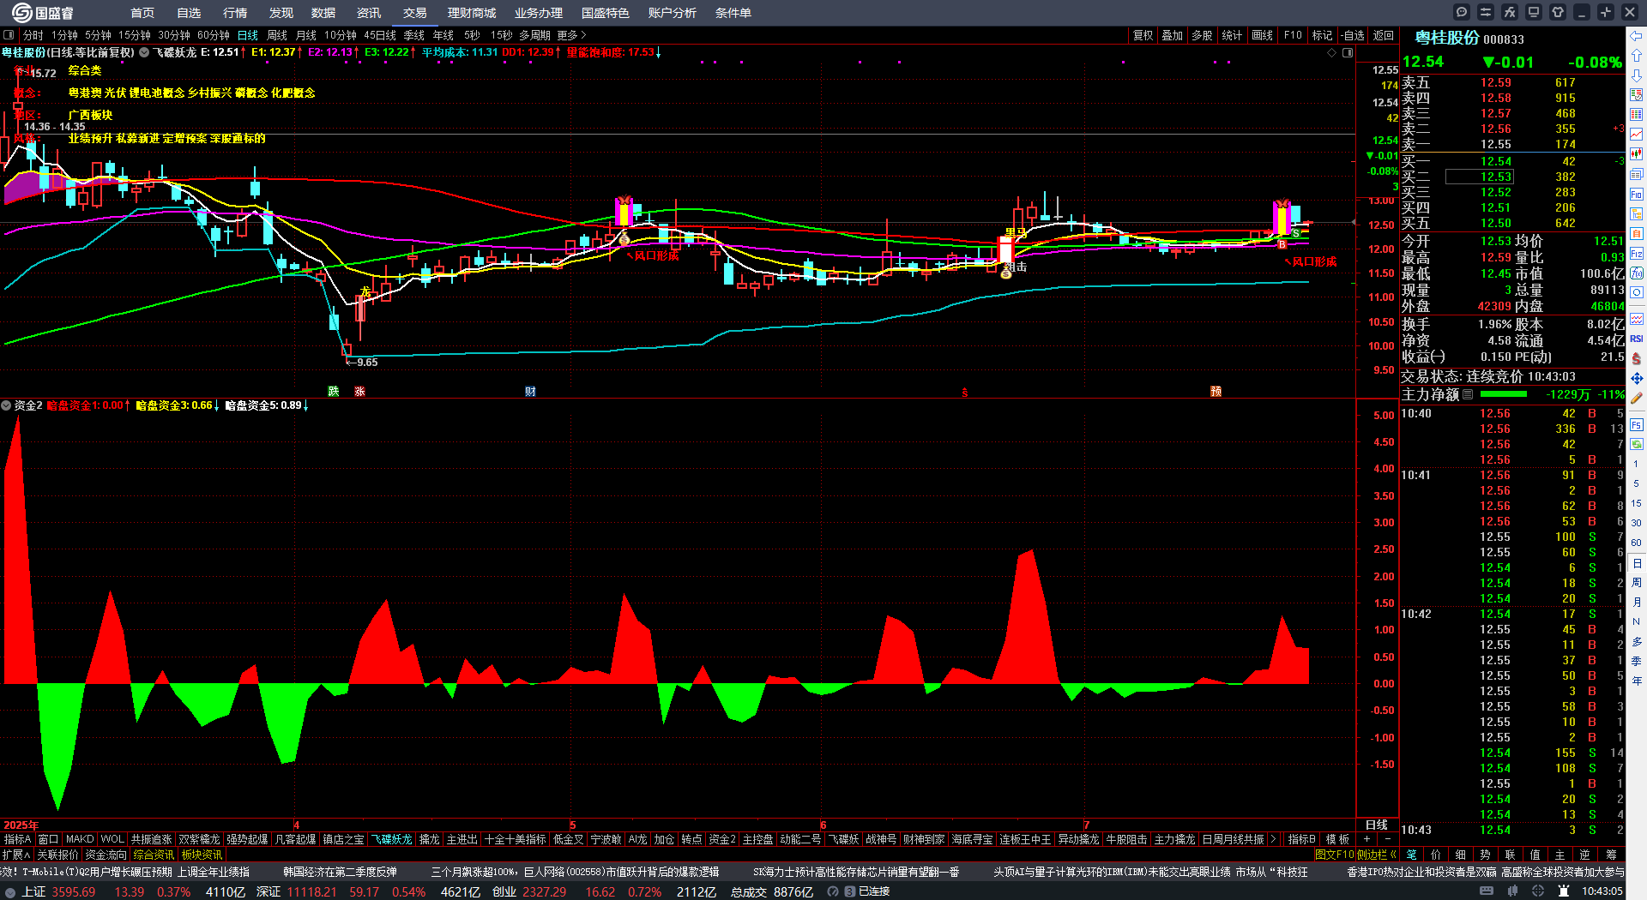Click the 综合资讯 button
This screenshot has height=900, width=1647.
click(x=154, y=855)
